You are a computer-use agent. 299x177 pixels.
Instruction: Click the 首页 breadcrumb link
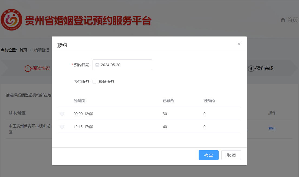coord(23,50)
